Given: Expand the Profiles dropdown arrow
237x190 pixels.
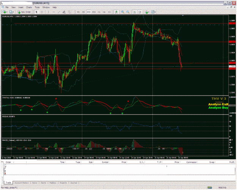Looking at the screenshot, I should [x=13, y=12].
